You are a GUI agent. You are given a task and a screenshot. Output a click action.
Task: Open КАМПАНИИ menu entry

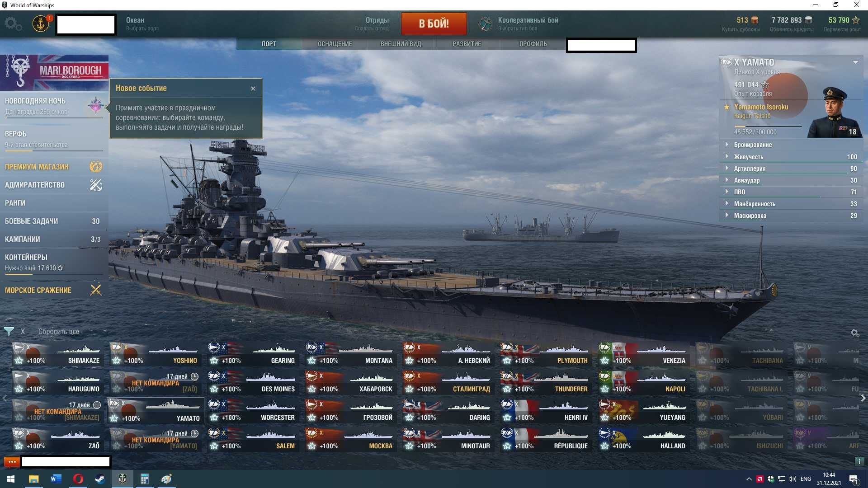click(54, 239)
